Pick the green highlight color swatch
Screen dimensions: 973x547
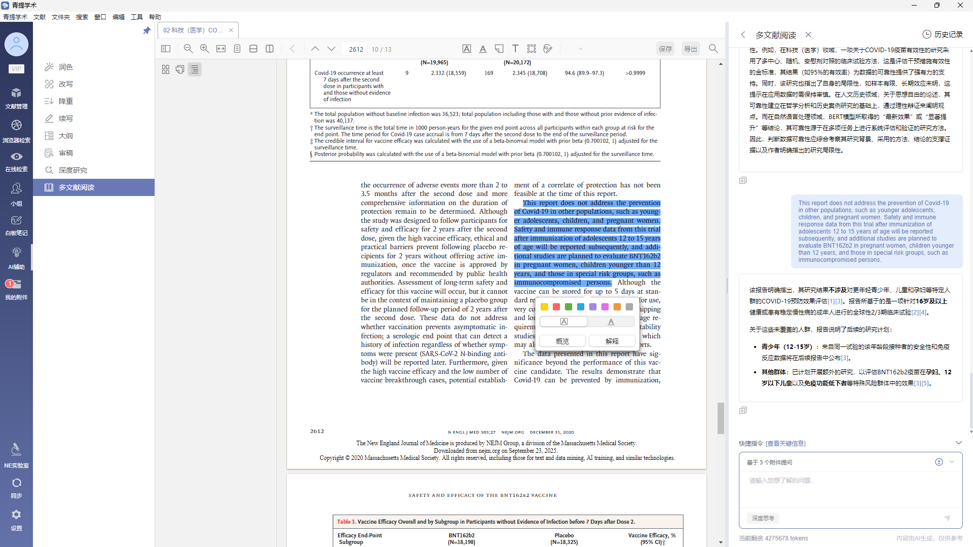569,307
